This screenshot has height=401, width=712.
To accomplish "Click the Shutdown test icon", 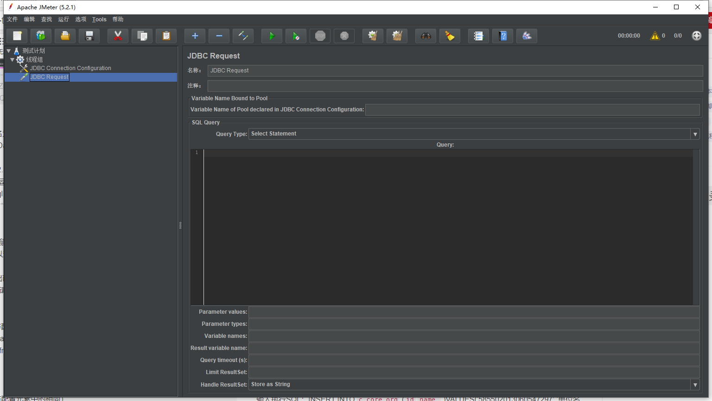I will pos(344,36).
